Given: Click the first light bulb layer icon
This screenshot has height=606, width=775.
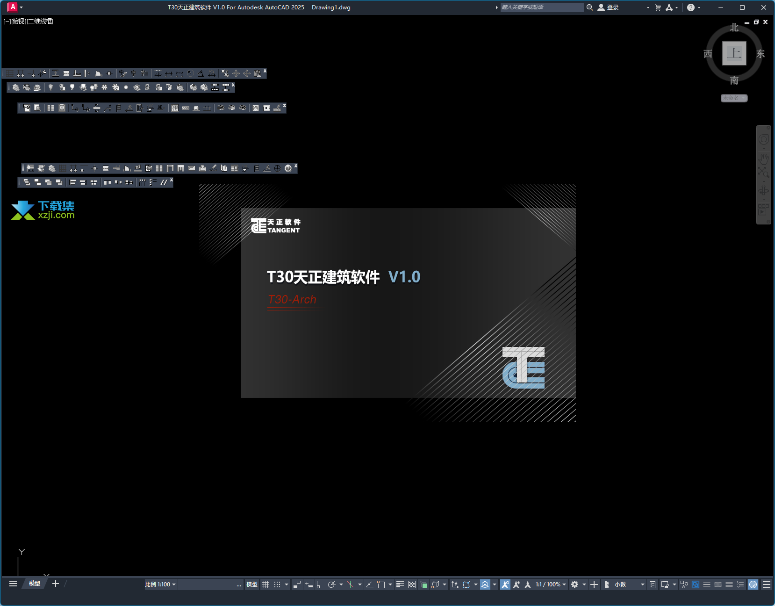Looking at the screenshot, I should coord(50,87).
